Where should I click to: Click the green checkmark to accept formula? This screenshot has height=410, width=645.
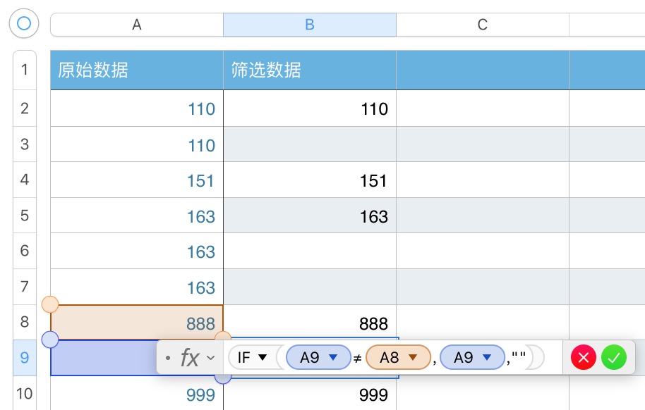[613, 358]
